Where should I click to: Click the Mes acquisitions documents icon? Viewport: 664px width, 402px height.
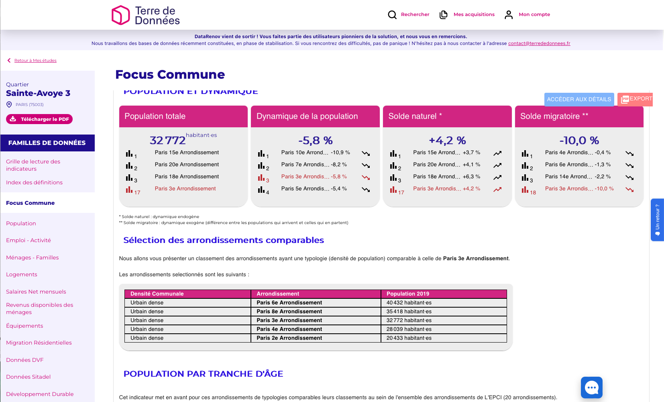[444, 15]
